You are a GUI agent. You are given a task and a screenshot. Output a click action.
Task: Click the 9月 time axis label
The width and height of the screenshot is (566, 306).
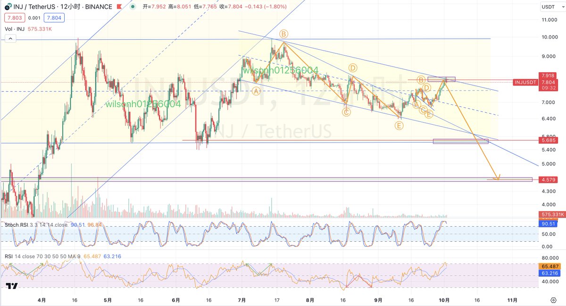coord(378,300)
